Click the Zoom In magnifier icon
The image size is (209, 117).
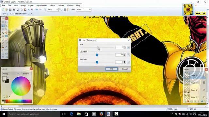click(x=60, y=9)
